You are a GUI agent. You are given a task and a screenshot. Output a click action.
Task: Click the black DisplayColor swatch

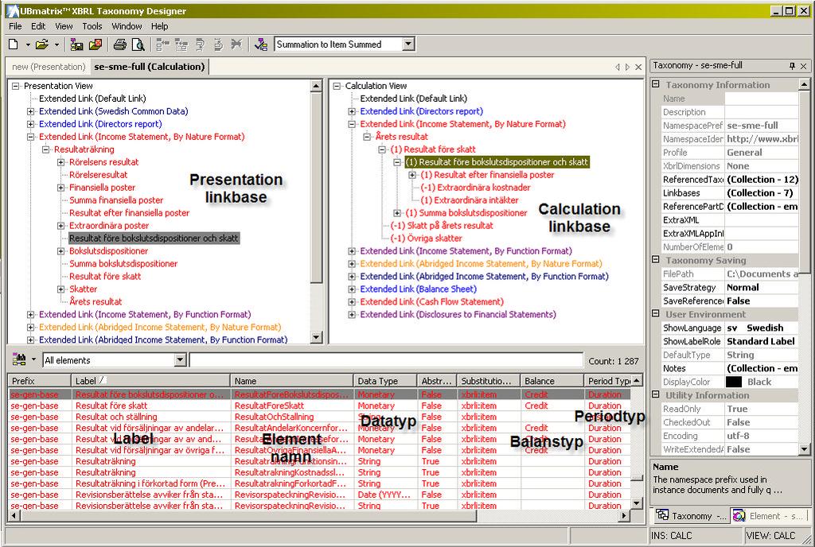point(733,382)
